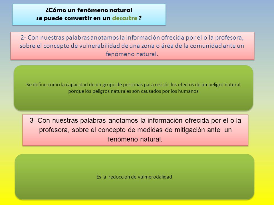
Task: Click the text 'fenómeno natural.' in the 2- box
Action: [132, 54]
